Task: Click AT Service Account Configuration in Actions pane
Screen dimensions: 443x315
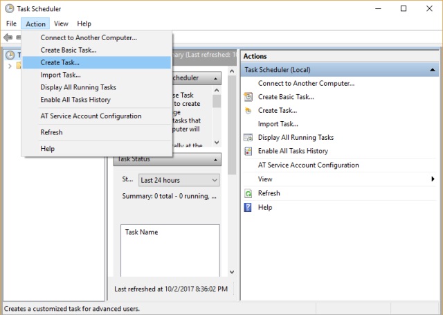Action: click(309, 165)
